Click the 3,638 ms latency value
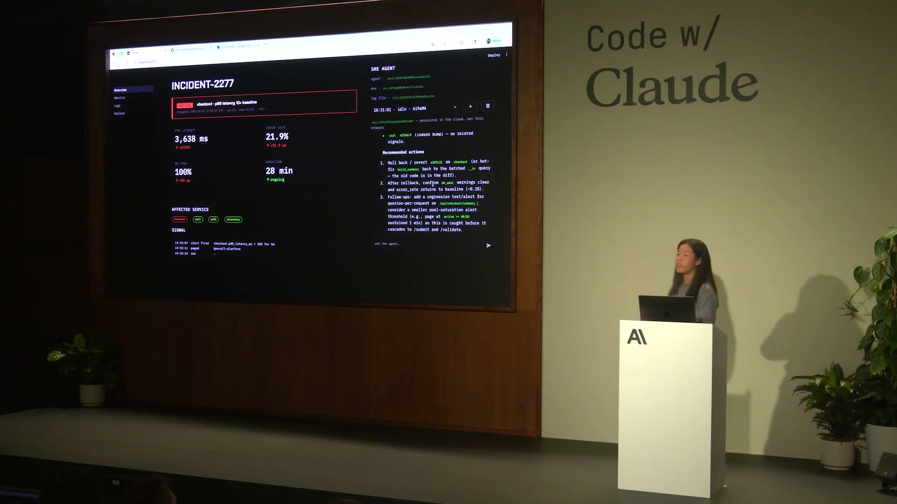 [x=191, y=139]
